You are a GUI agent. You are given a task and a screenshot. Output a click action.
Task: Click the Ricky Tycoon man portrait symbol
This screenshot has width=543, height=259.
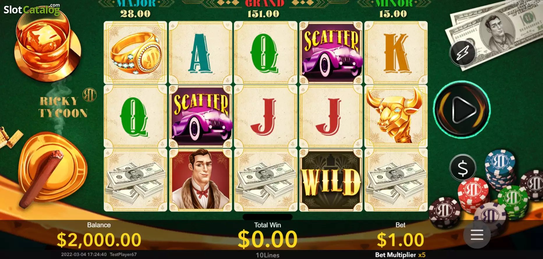(201, 180)
